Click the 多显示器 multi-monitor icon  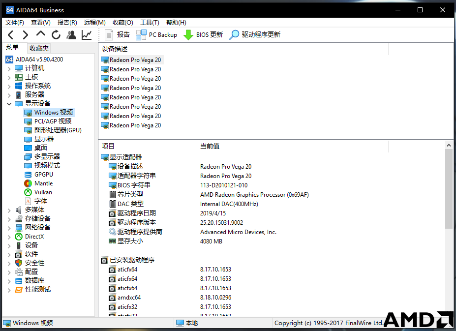click(x=28, y=157)
